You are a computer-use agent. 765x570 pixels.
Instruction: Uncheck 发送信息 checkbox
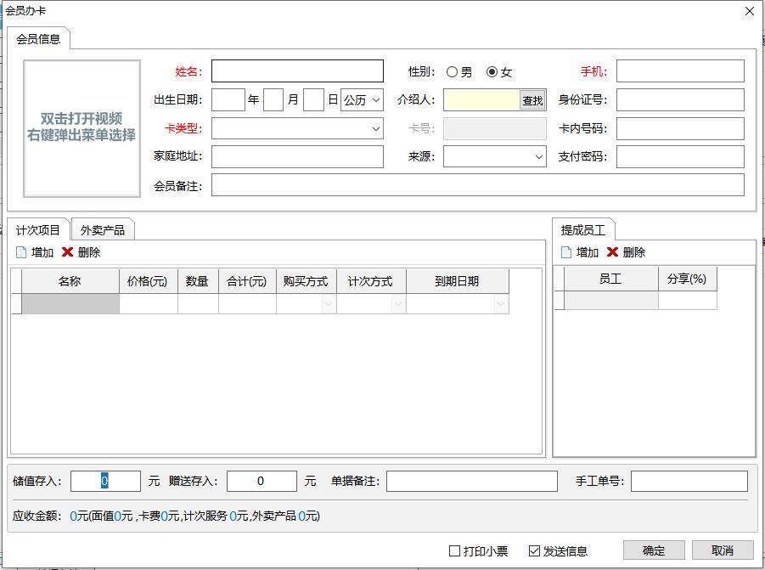(534, 550)
